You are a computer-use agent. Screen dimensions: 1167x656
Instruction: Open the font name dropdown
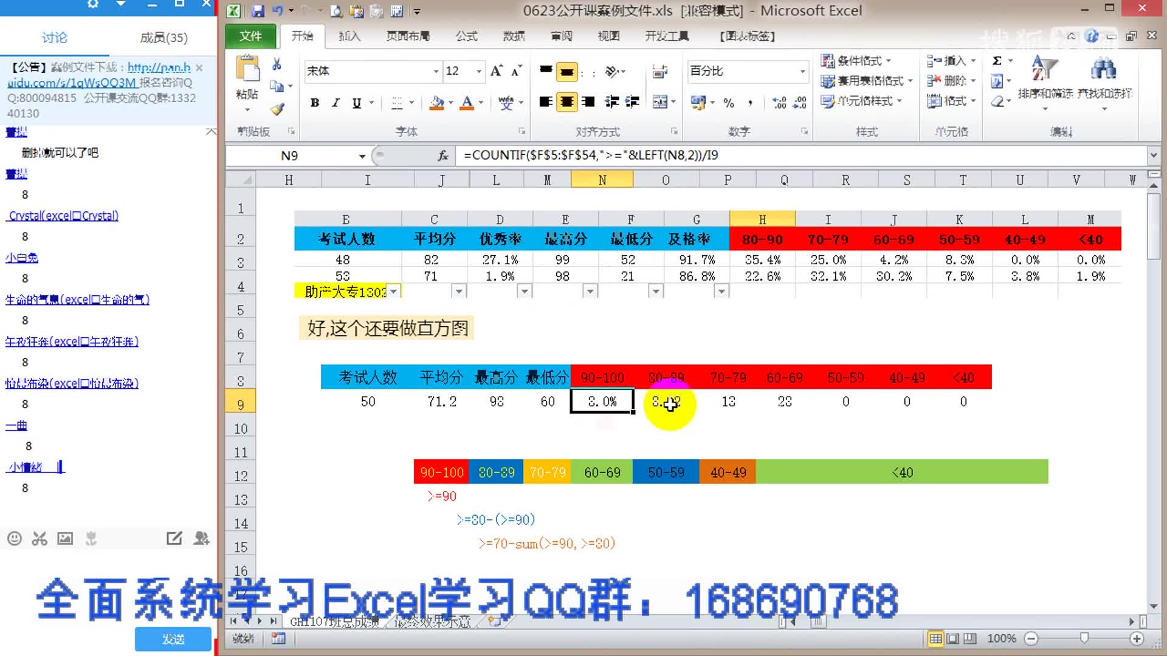click(x=436, y=72)
